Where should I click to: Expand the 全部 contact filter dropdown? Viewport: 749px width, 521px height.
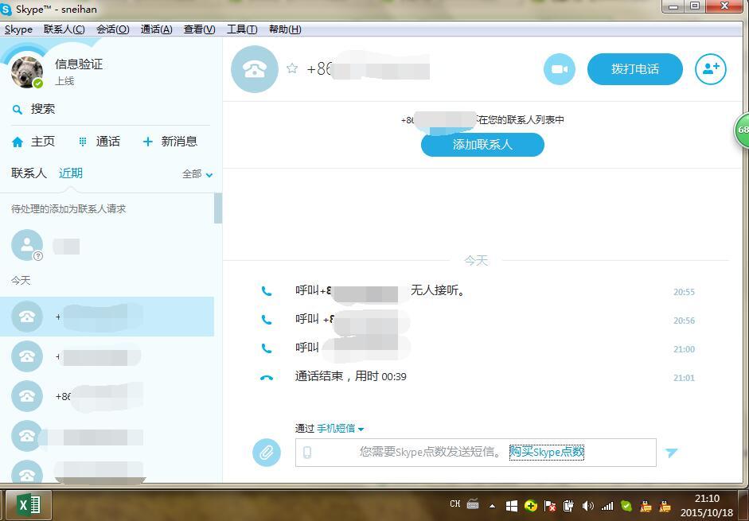click(197, 174)
